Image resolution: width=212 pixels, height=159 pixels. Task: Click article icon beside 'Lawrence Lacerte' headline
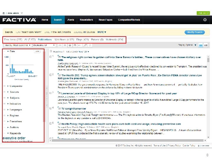pos(59,93)
